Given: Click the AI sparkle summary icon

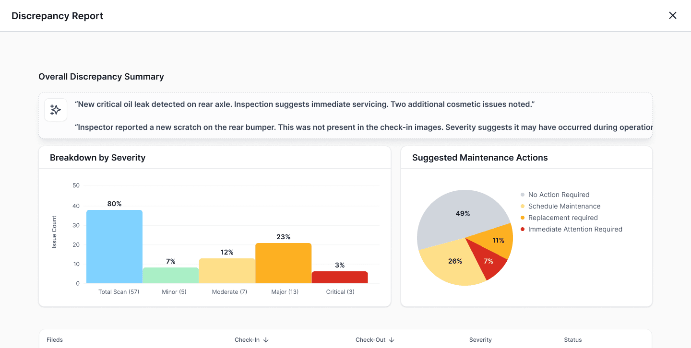Looking at the screenshot, I should pyautogui.click(x=56, y=110).
